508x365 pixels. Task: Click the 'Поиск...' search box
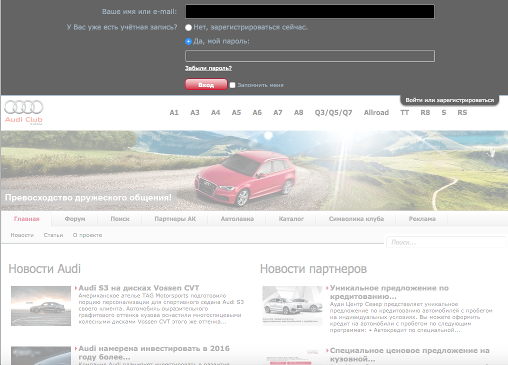click(x=446, y=242)
